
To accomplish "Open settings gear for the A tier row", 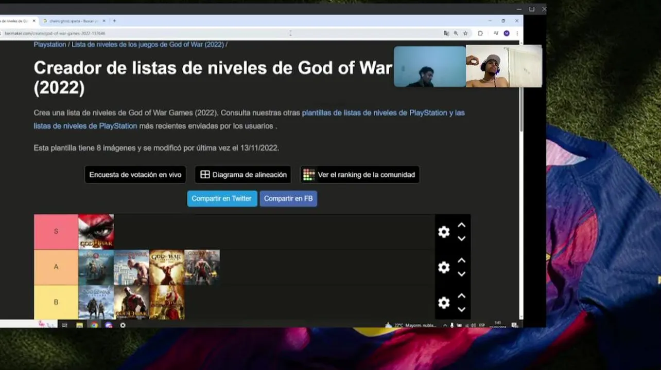I will coord(444,267).
